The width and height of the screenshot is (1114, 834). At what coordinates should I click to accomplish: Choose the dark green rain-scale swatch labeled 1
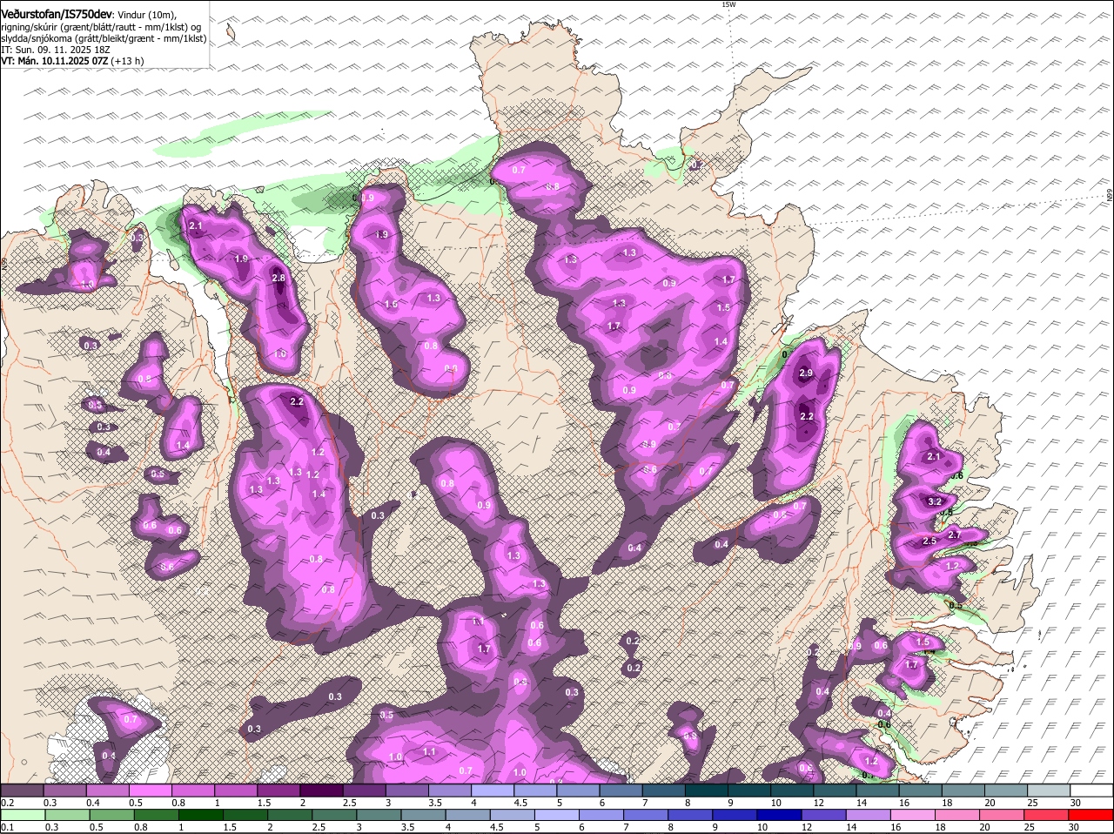(201, 816)
